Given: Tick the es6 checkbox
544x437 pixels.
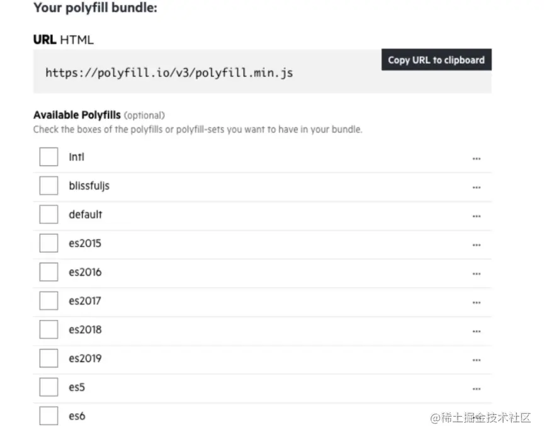Looking at the screenshot, I should tap(48, 416).
